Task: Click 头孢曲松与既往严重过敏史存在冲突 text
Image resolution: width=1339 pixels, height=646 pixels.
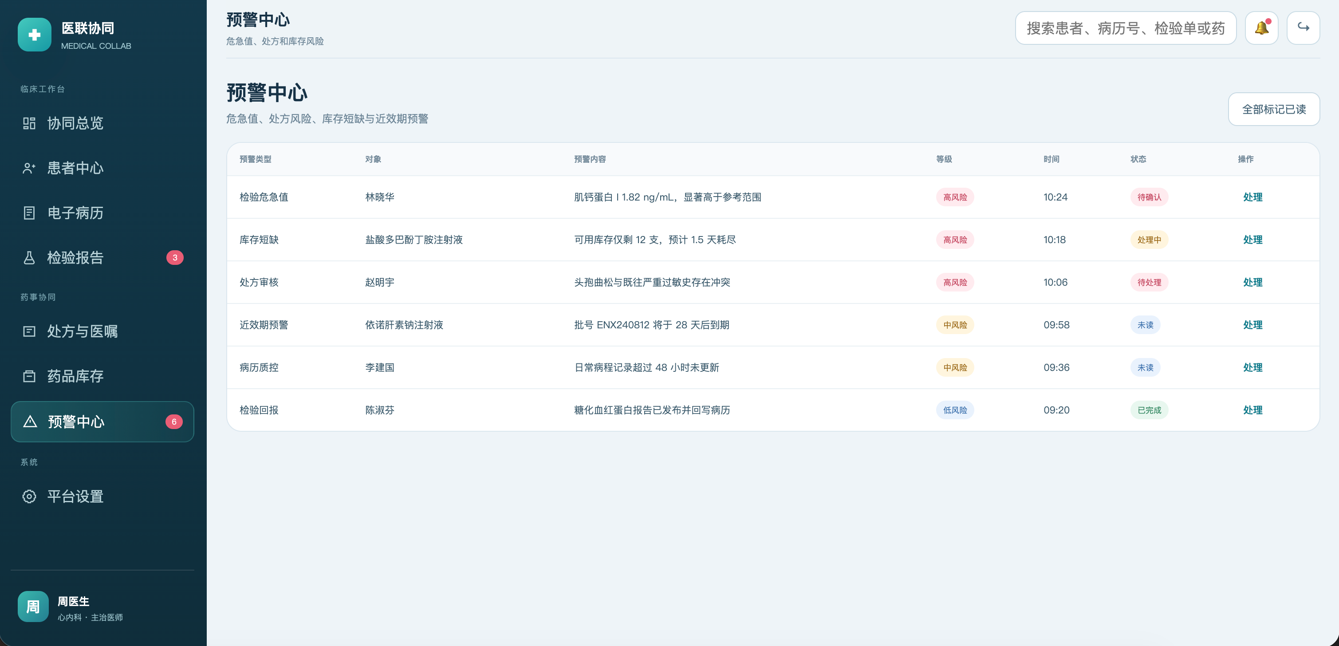Action: (652, 282)
